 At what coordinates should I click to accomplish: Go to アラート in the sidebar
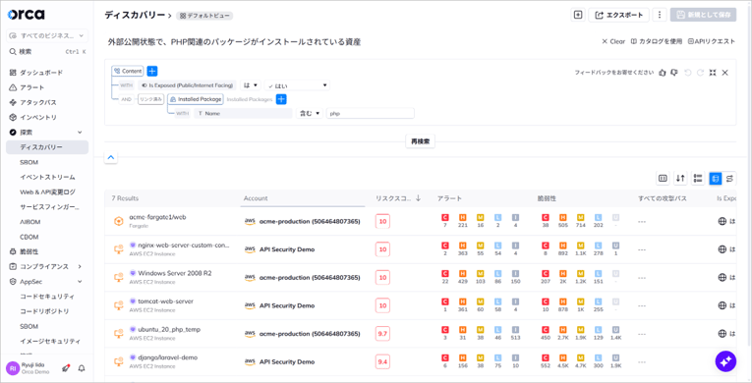[x=31, y=87]
